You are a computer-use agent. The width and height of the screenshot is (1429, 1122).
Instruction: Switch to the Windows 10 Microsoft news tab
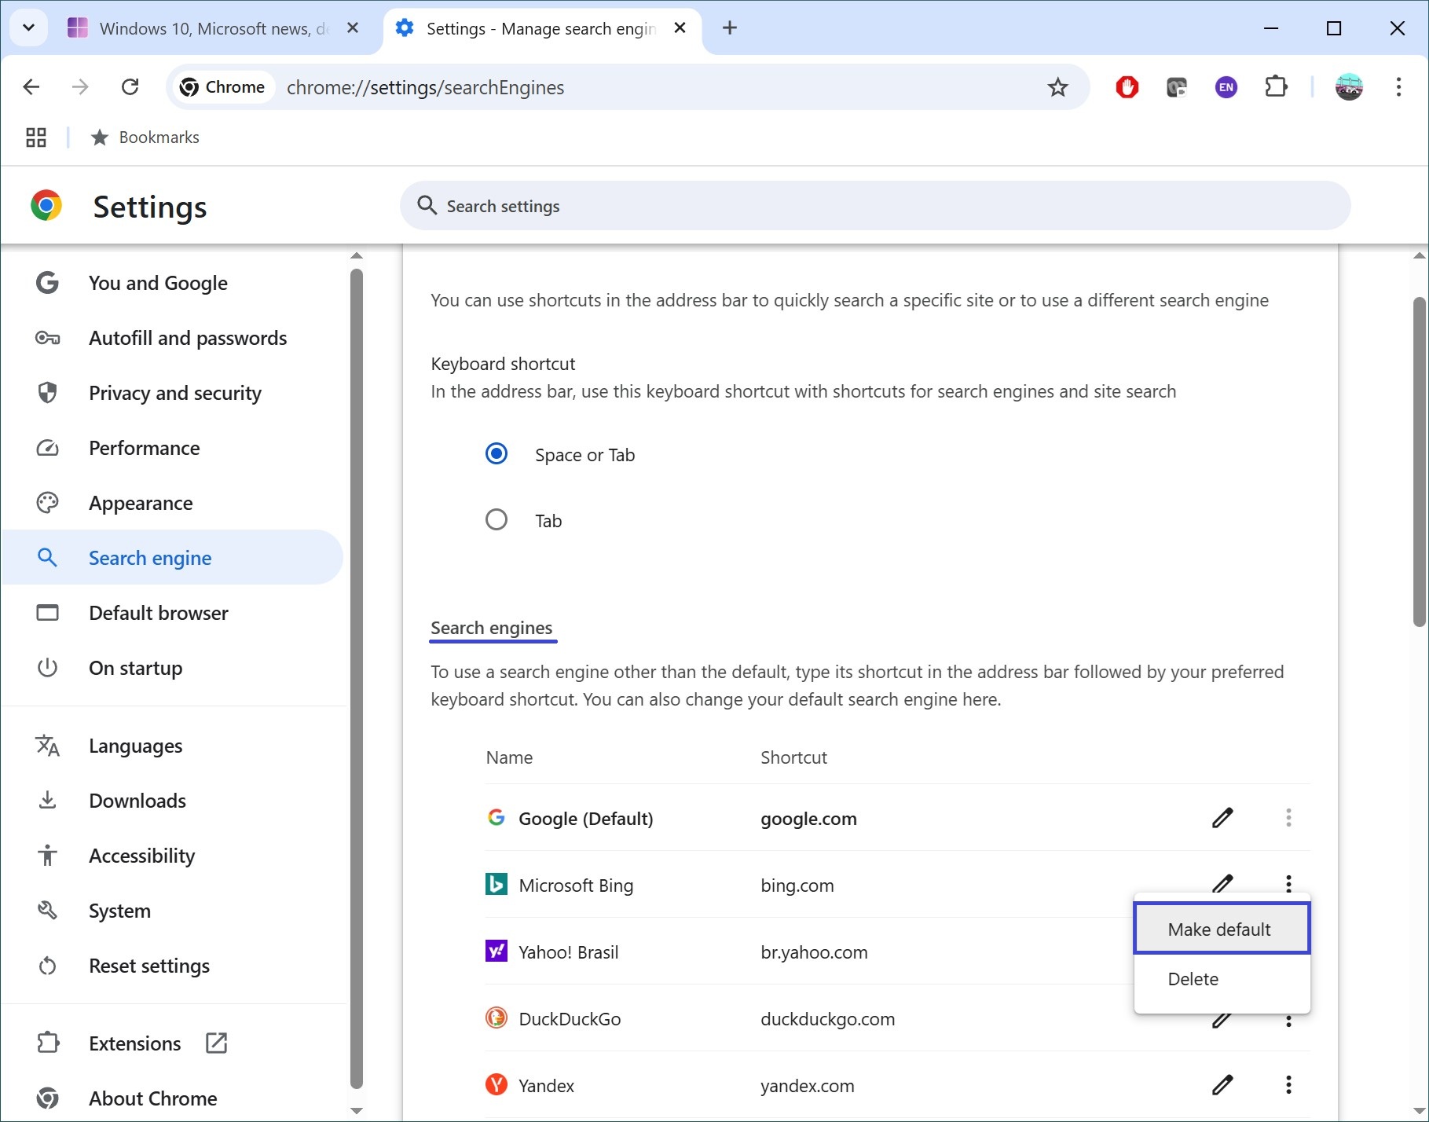pos(212,28)
